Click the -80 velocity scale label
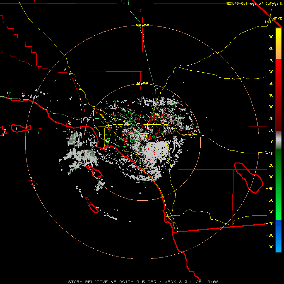The image size is (284, 284). 270,235
